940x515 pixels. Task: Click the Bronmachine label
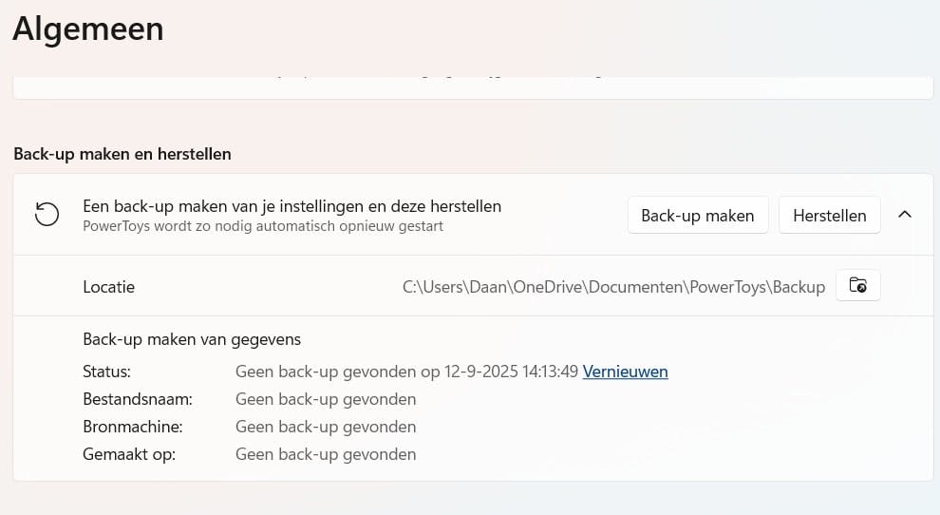[x=133, y=427]
